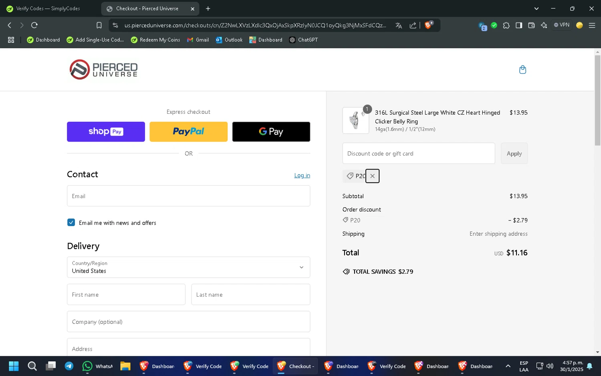Screen dimensions: 601x376
Task: Click the Log in link
Action: click(302, 175)
